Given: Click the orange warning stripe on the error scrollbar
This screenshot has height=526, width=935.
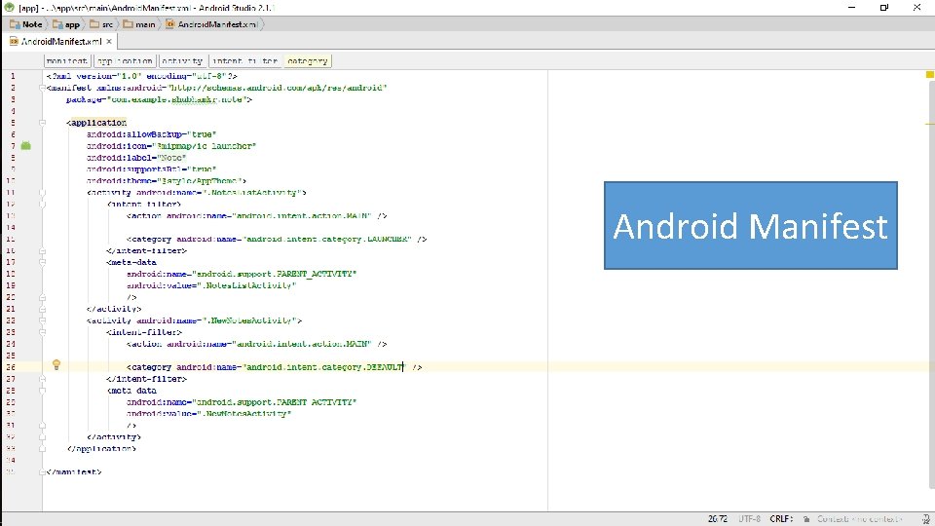Looking at the screenshot, I should click(929, 124).
